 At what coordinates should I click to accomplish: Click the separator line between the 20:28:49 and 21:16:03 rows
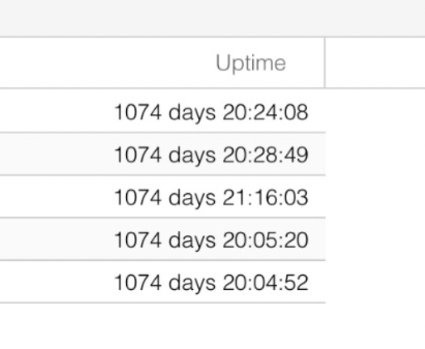point(162,175)
